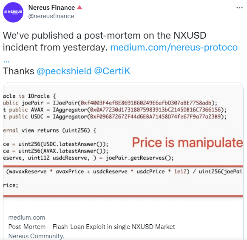Visit the @nereusfinance handle

pos(51,16)
